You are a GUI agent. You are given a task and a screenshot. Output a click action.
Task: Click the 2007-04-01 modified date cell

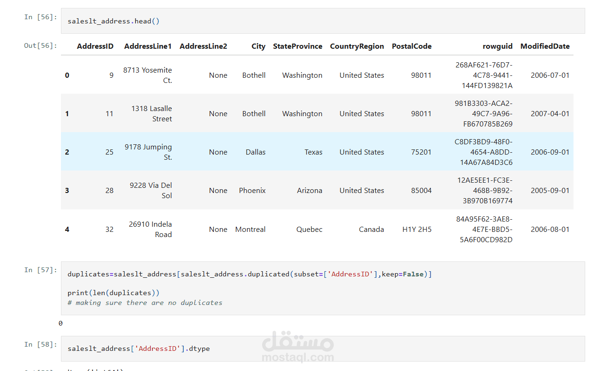click(550, 114)
